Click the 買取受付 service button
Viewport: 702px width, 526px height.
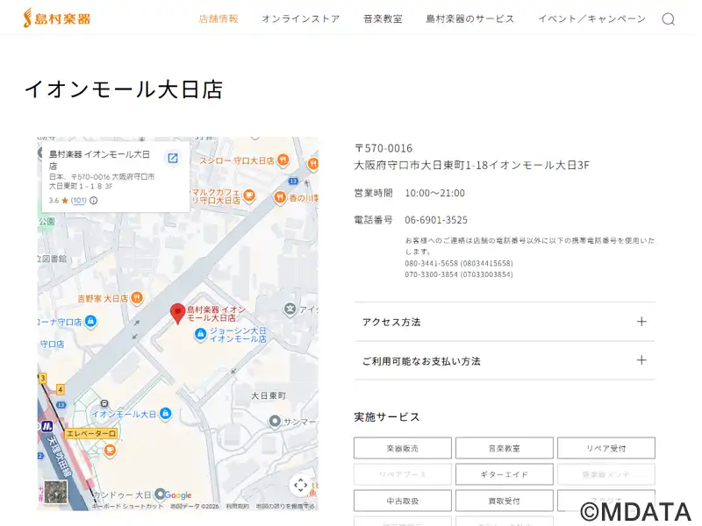(x=504, y=501)
